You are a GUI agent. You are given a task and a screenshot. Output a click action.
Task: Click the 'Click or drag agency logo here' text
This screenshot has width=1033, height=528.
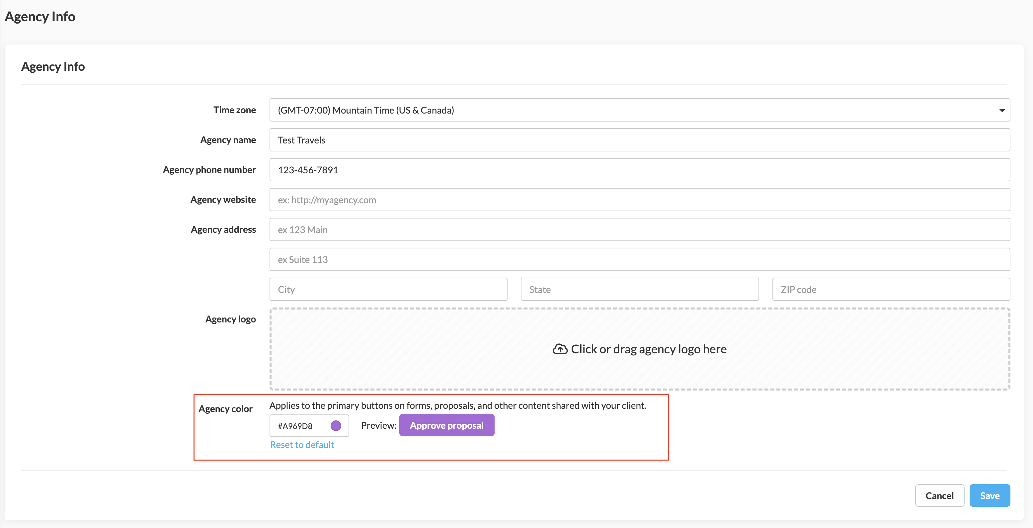[x=648, y=349]
